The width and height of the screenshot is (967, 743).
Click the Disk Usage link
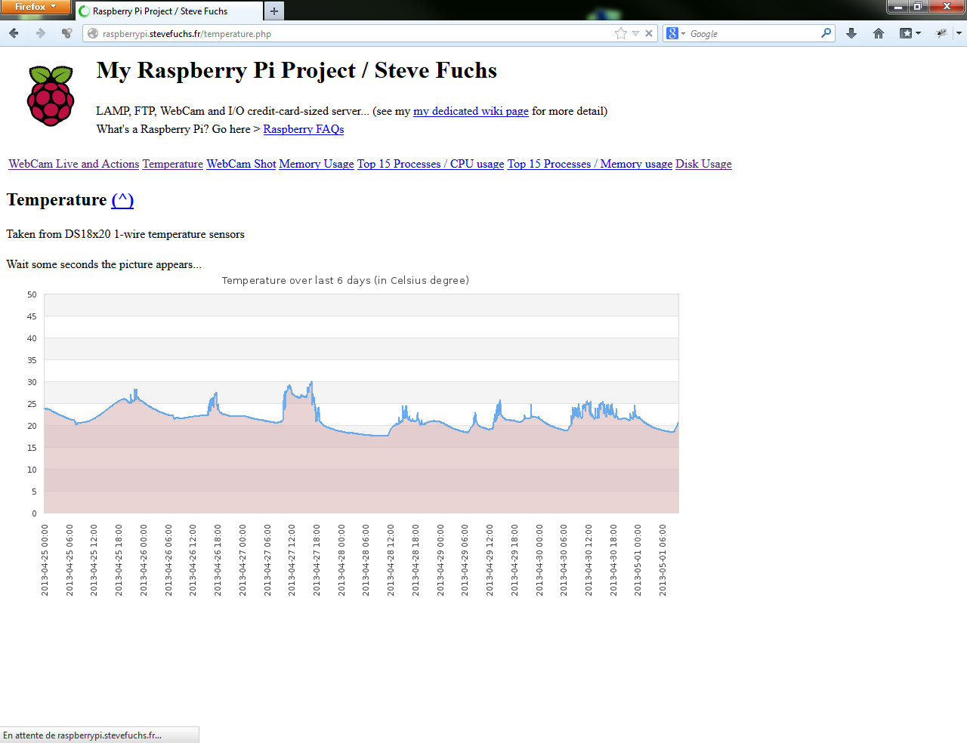coord(703,164)
